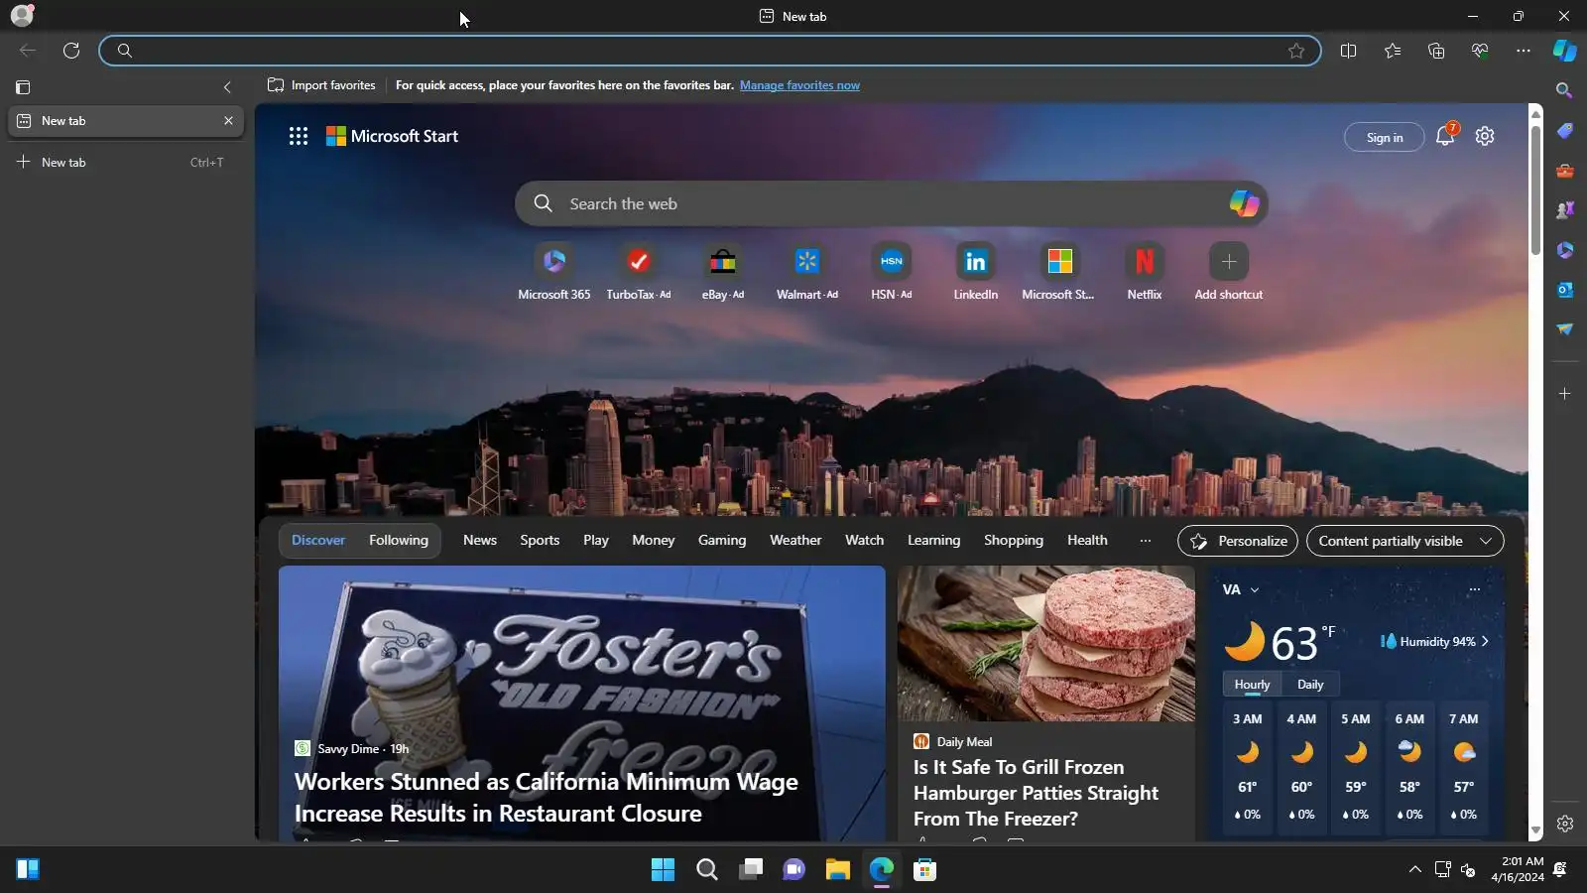Open Microsoft 365 shortcut
This screenshot has width=1587, height=893.
[x=554, y=272]
